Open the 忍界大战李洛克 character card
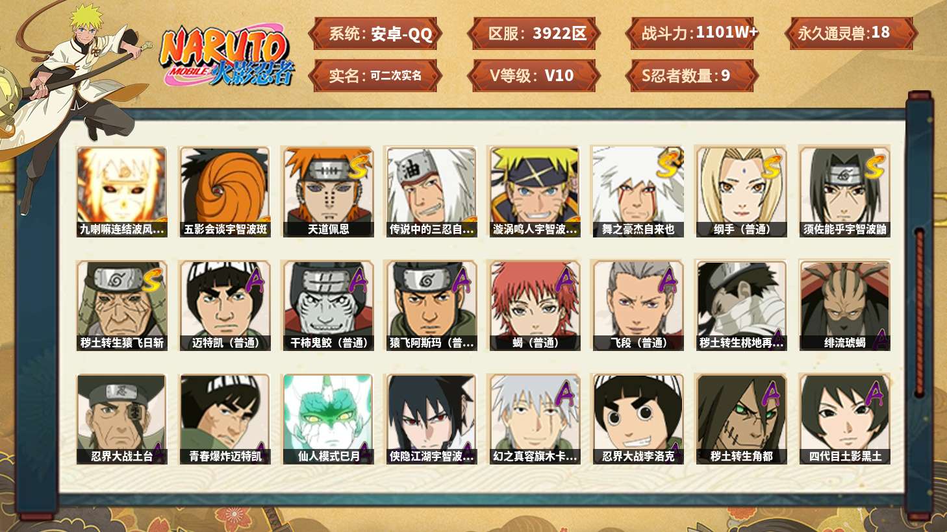The width and height of the screenshot is (947, 532). pos(638,419)
